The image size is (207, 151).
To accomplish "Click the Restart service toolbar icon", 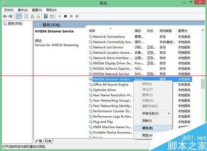I will (77, 16).
